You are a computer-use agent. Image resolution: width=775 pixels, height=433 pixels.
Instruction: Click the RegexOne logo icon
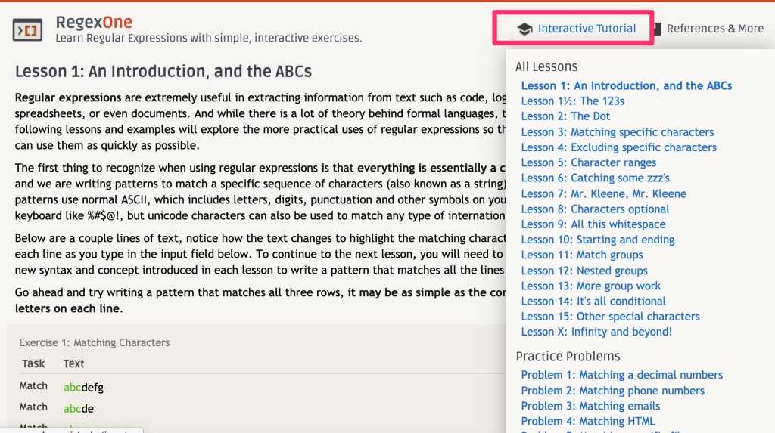coord(27,29)
